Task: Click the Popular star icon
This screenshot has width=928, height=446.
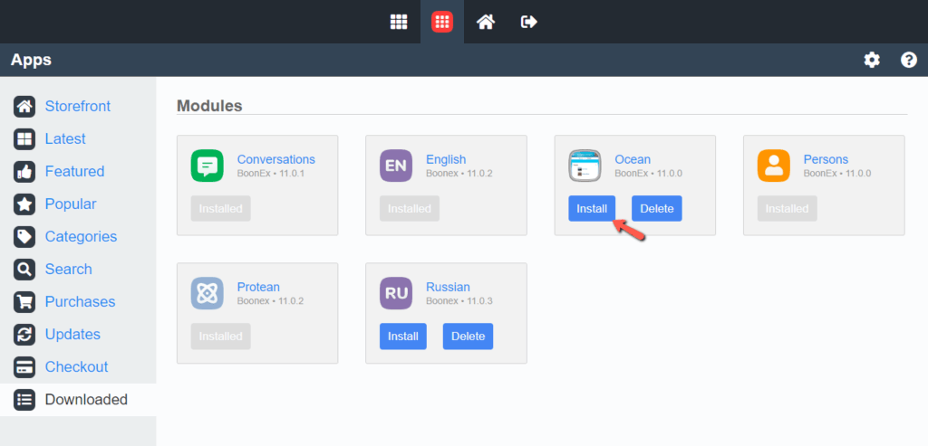Action: point(24,204)
